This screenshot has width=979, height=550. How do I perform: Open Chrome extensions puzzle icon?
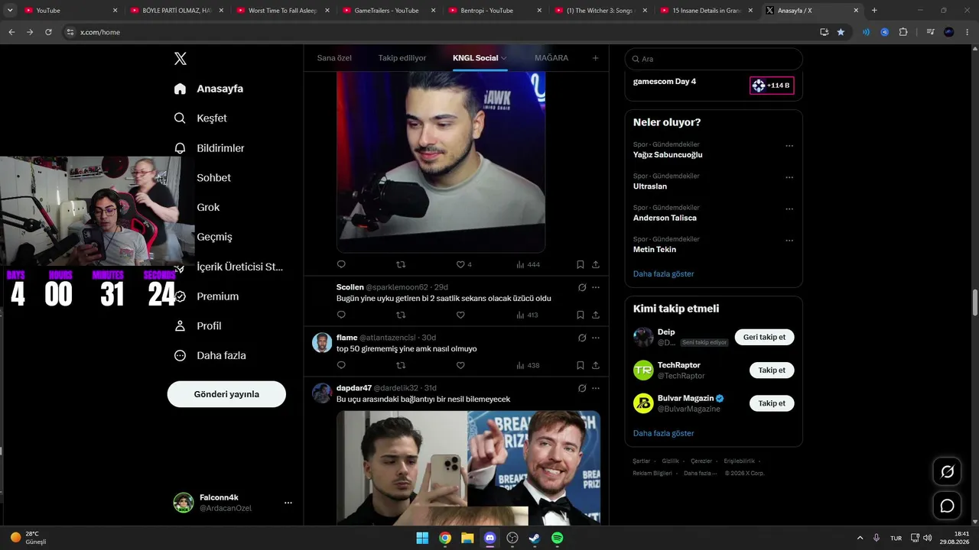click(x=903, y=32)
